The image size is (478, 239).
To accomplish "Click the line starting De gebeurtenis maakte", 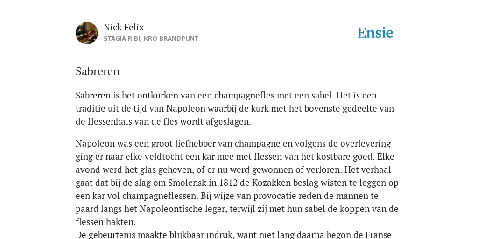I will click(233, 235).
